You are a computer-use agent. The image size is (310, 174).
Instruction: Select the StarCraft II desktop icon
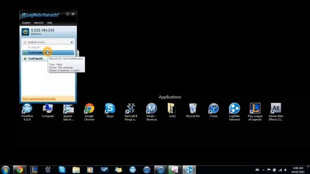pyautogui.click(x=131, y=112)
